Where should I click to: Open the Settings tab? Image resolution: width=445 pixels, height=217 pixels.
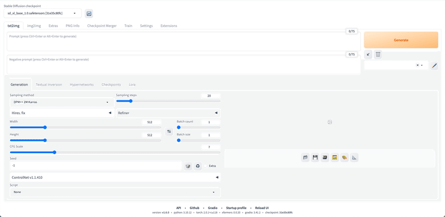tap(146, 26)
